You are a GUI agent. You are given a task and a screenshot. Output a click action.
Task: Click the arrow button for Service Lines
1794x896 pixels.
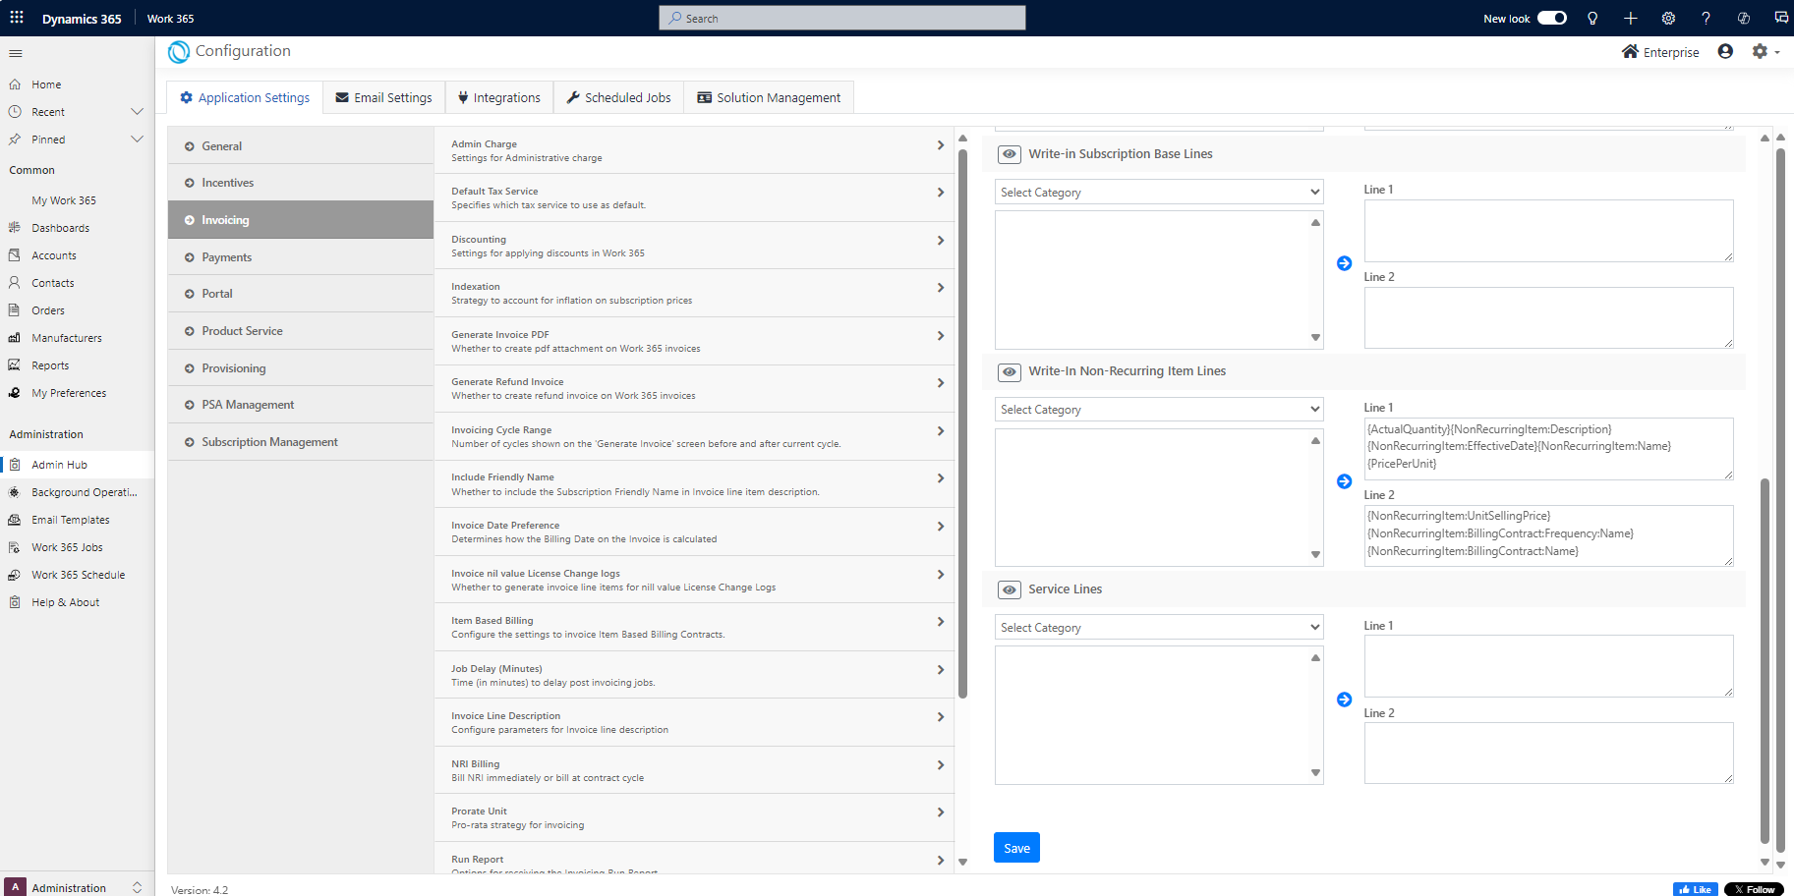(x=1345, y=700)
